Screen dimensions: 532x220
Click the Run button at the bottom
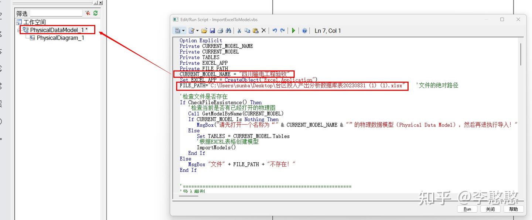(x=467, y=209)
